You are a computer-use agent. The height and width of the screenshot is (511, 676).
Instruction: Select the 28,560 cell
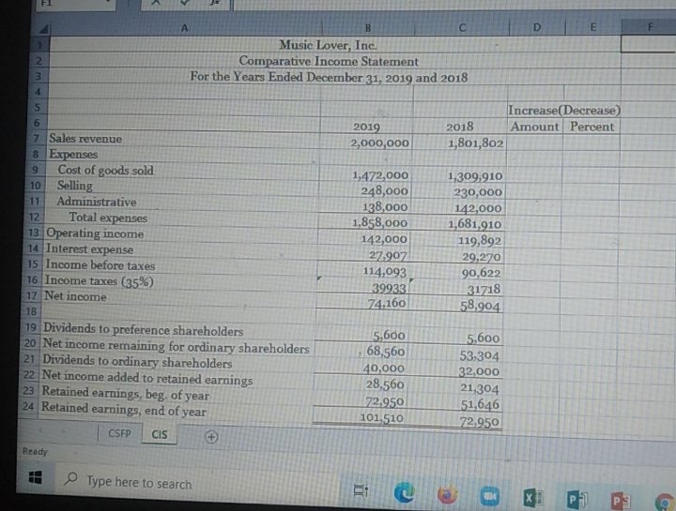(385, 384)
